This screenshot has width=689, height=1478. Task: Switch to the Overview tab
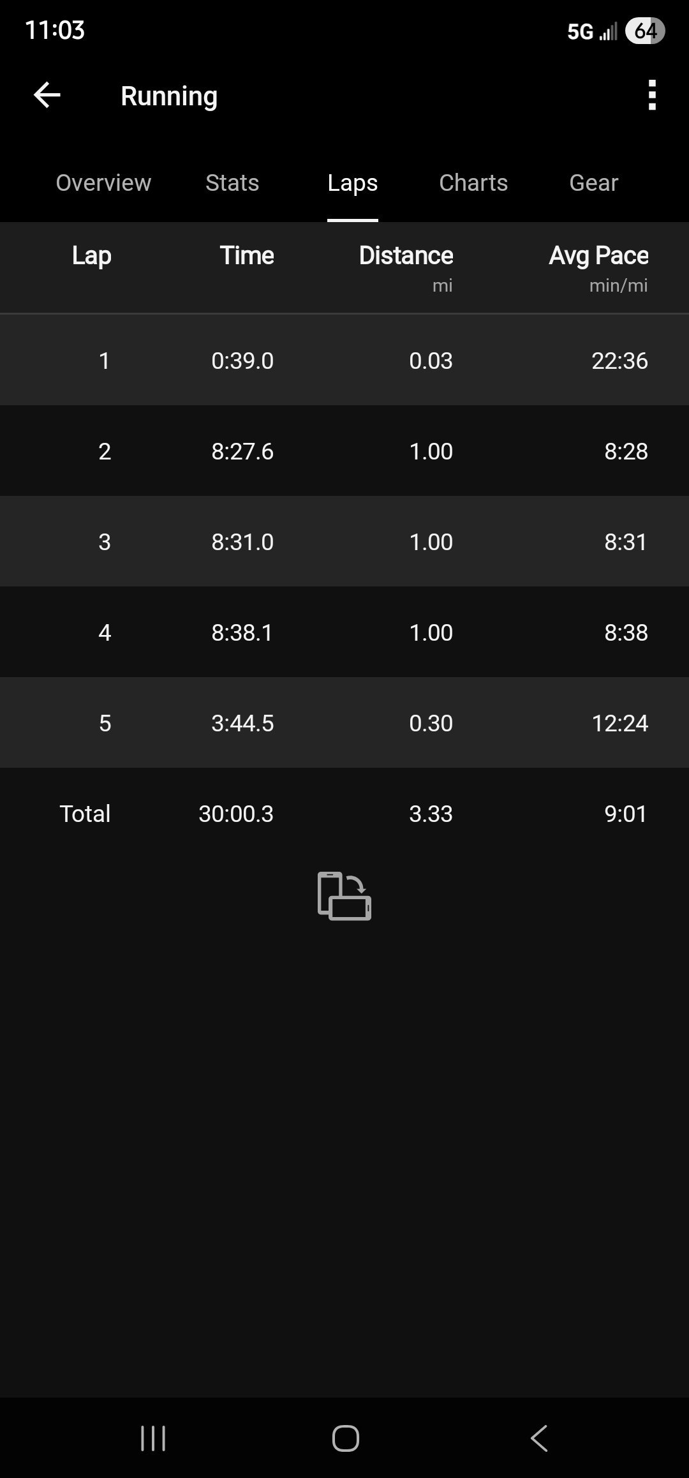coord(103,183)
